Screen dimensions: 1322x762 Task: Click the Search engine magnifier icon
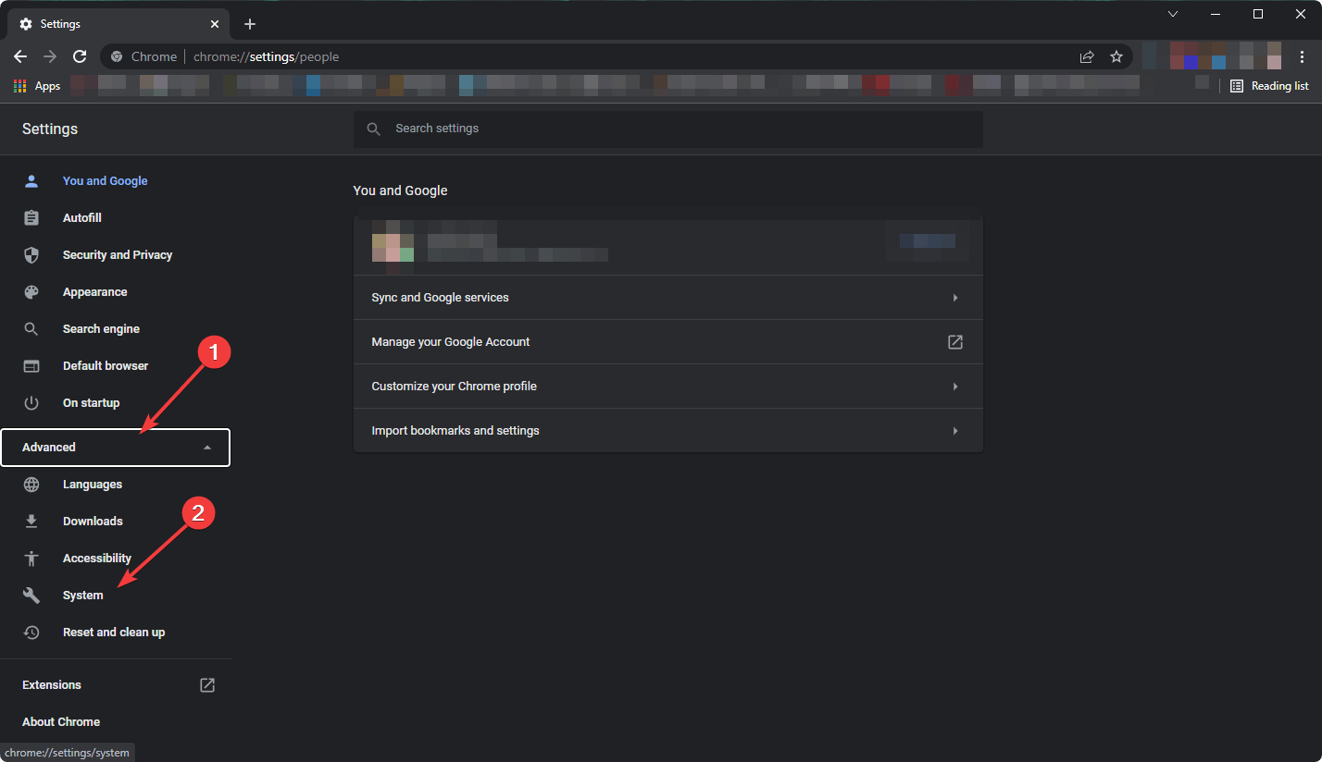[x=31, y=329]
